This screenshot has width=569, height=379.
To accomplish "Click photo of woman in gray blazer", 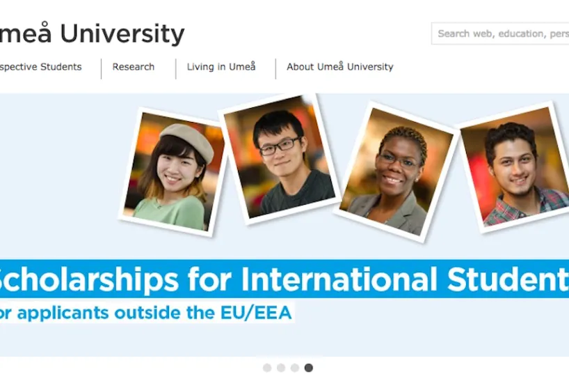I will (x=396, y=173).
